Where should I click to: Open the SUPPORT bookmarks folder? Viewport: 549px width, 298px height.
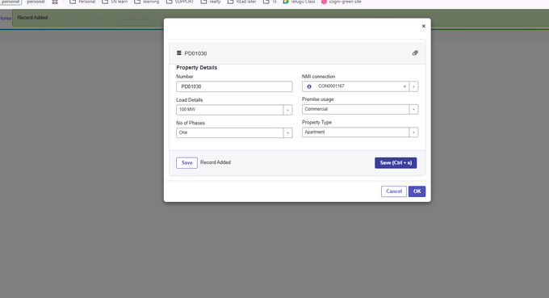tap(179, 2)
